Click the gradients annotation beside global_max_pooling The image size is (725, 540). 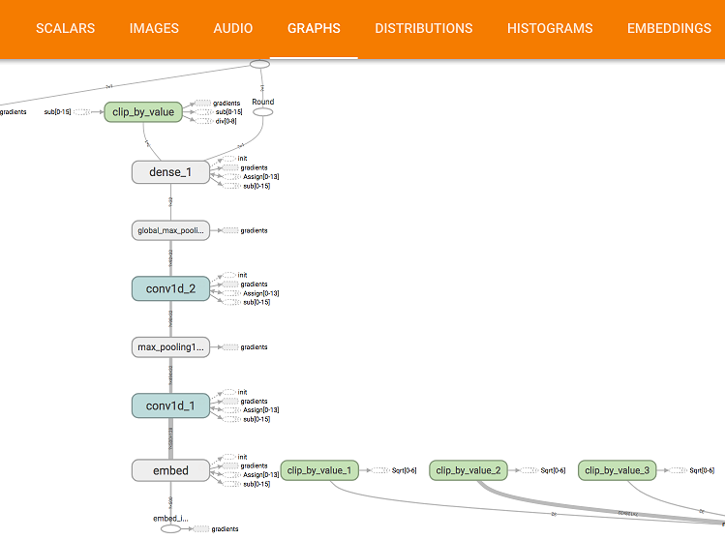point(254,230)
